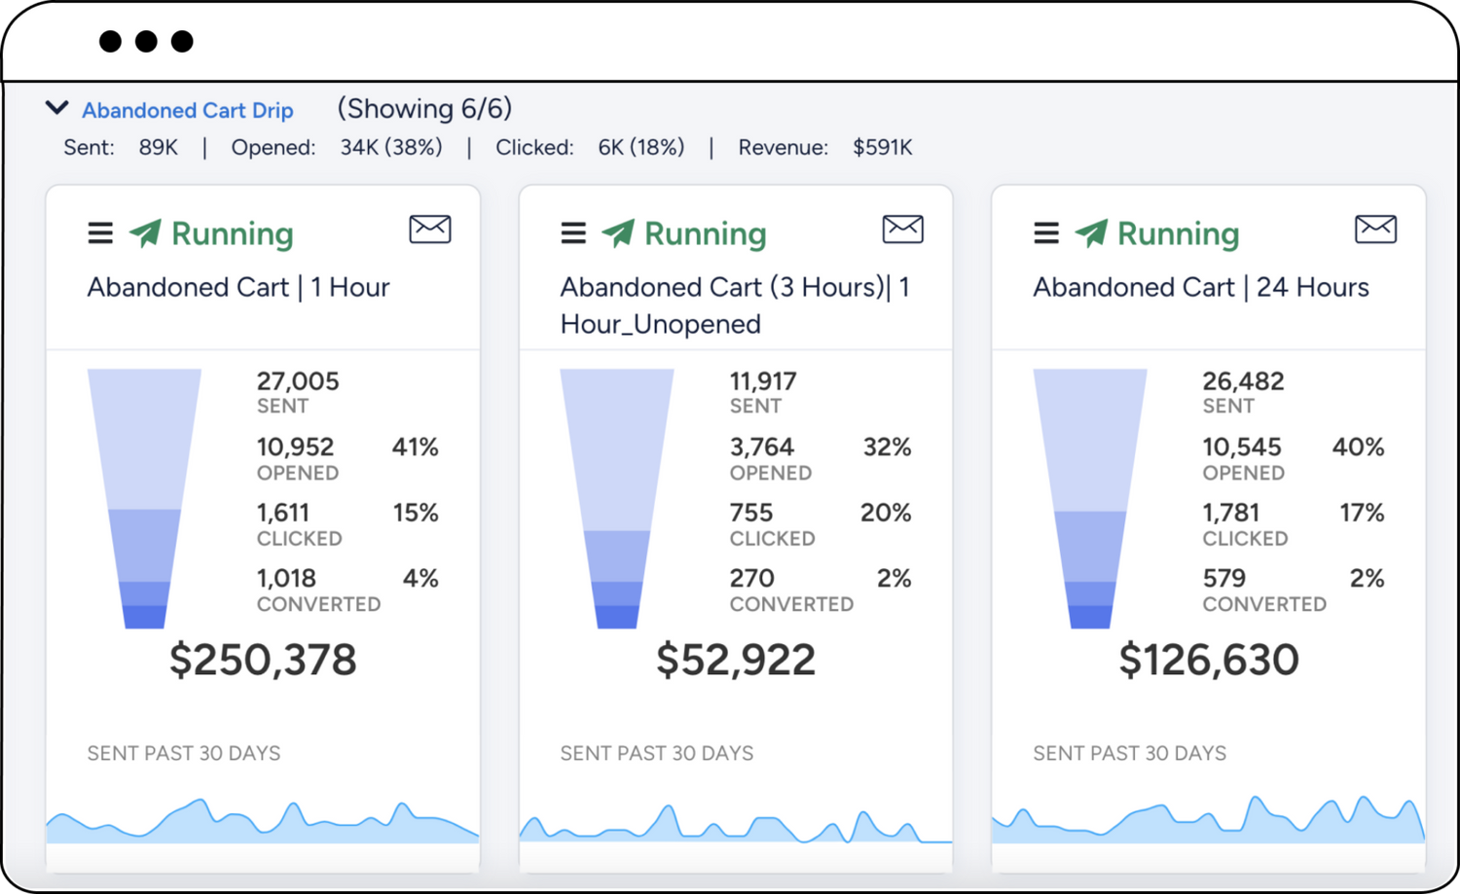Open the Abandoned Cart | 24 Hours campaign title

point(1200,288)
